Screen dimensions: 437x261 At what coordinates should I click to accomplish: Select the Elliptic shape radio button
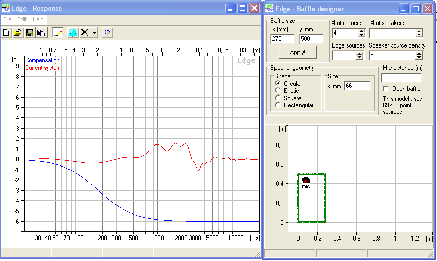point(278,90)
